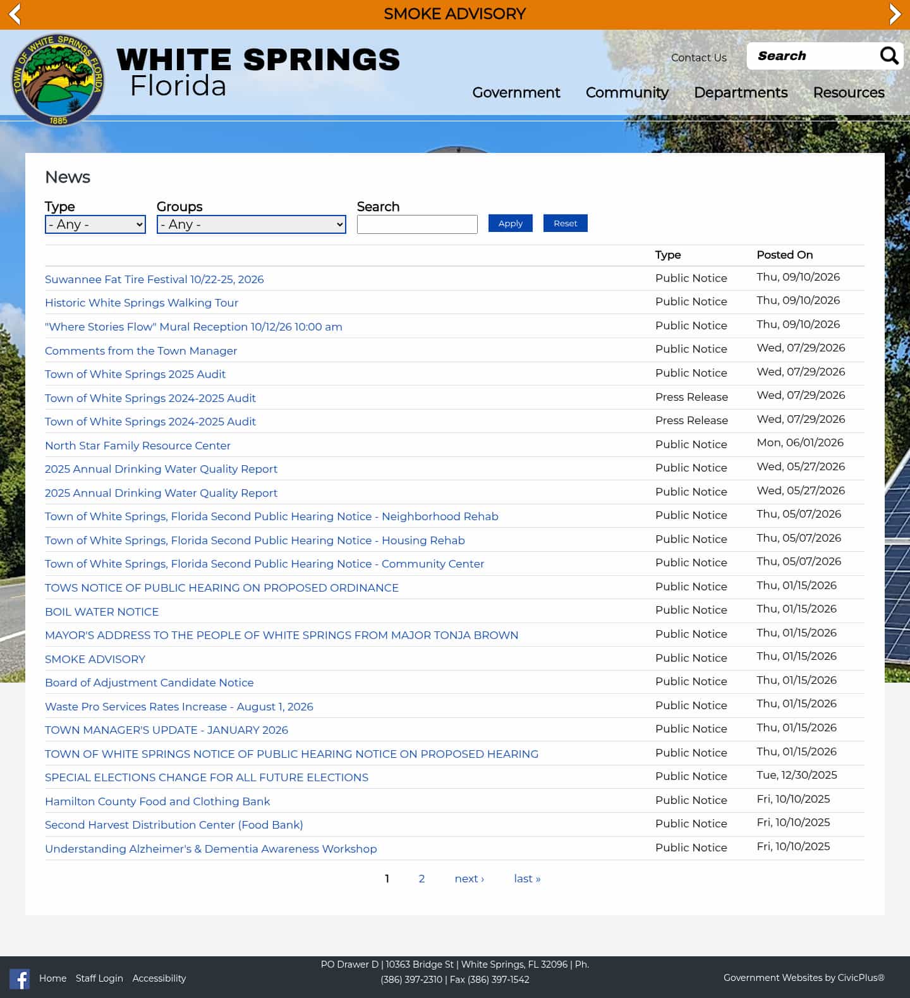Viewport: 910px width, 998px height.
Task: Open the Facebook icon in footer
Action: point(20,978)
